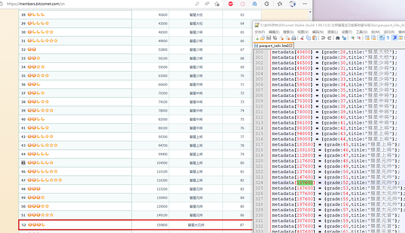This screenshot has height=233, width=405.
Task: Select the passport_info.html document tab
Action: [x=274, y=46]
